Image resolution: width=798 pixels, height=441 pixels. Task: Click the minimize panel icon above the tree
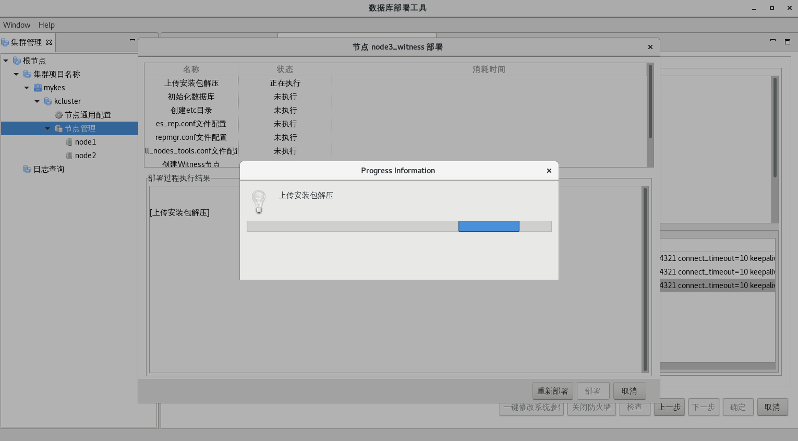(x=133, y=39)
